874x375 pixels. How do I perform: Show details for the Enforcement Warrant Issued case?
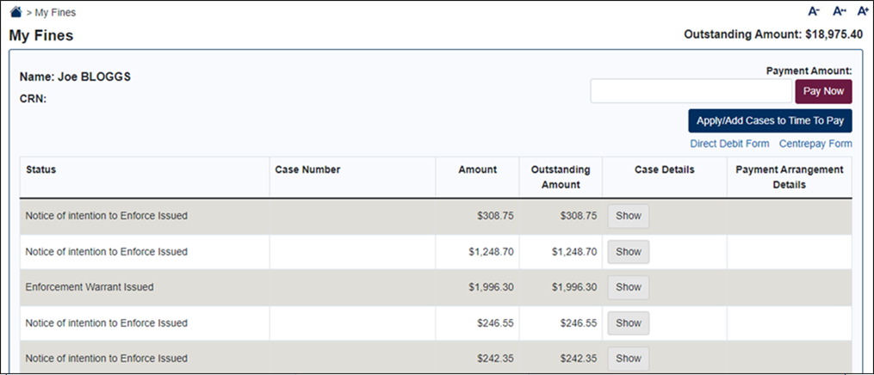tap(628, 287)
